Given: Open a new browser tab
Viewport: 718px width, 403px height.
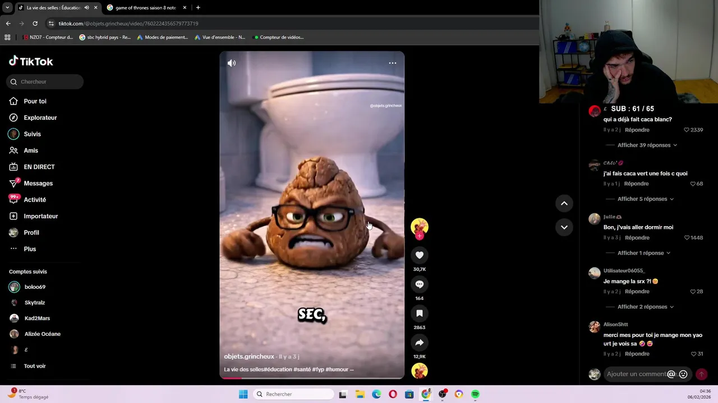Looking at the screenshot, I should 198,8.
